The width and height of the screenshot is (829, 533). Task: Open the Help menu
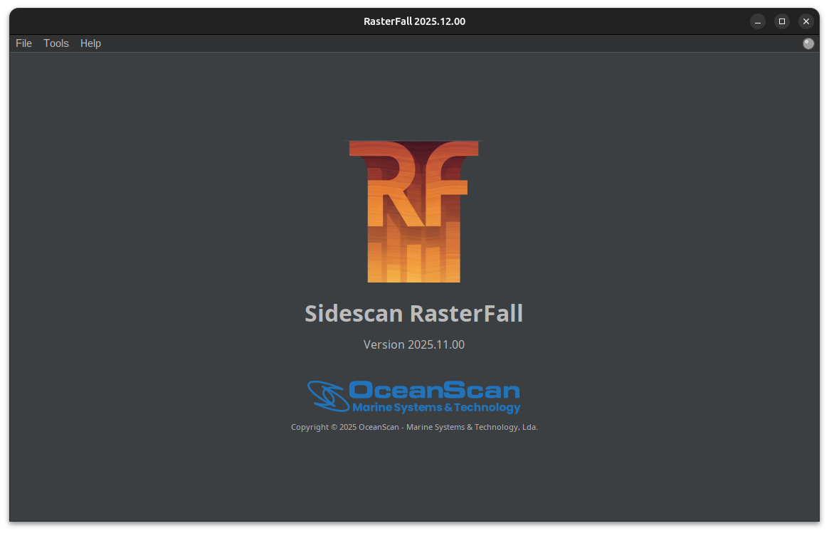point(90,43)
